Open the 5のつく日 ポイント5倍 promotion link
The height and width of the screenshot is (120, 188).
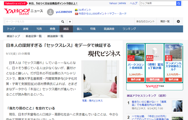[x=53, y=3]
